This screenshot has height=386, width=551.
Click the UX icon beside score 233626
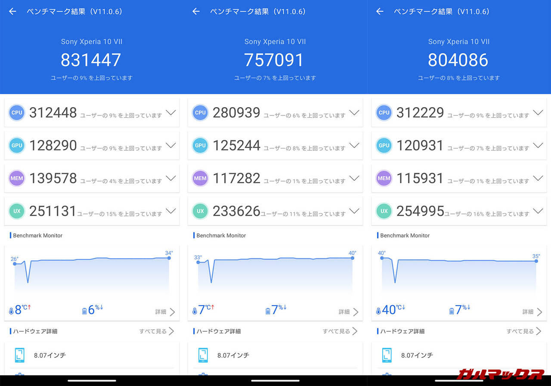point(200,211)
